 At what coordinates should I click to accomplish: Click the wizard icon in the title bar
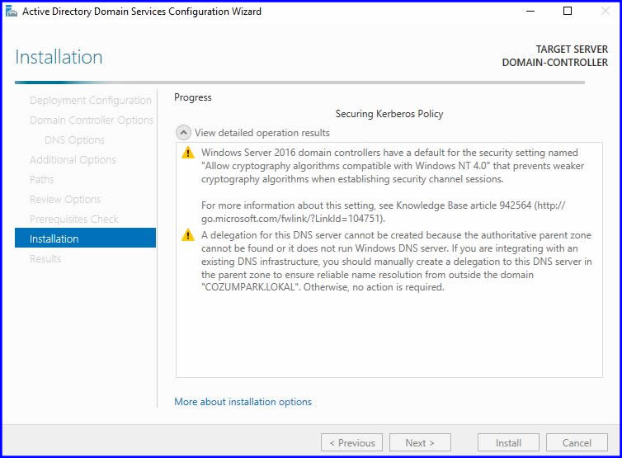click(x=10, y=12)
